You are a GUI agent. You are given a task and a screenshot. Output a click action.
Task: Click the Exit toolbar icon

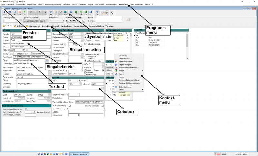pos(5,13)
